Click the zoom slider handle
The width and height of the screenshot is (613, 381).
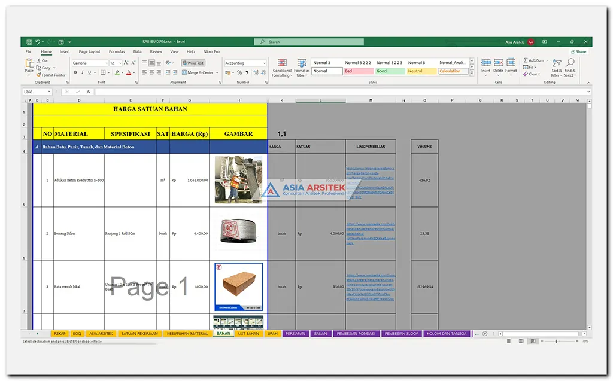pyautogui.click(x=556, y=341)
